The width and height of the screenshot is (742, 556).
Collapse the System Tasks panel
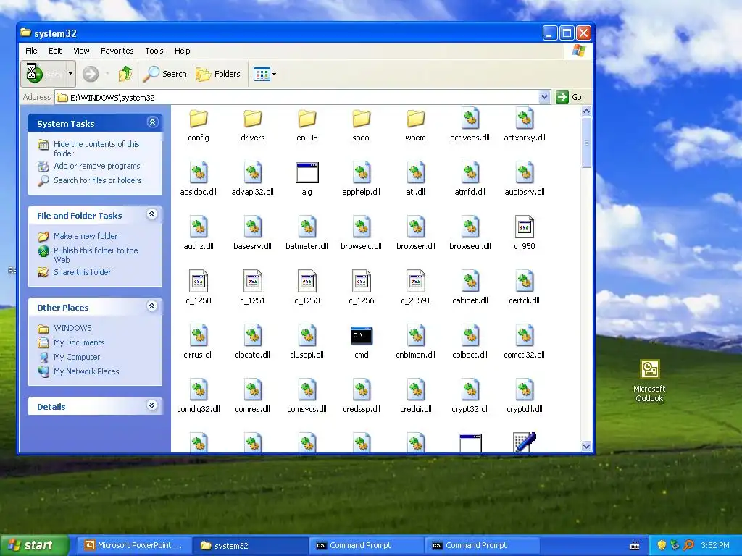click(152, 122)
